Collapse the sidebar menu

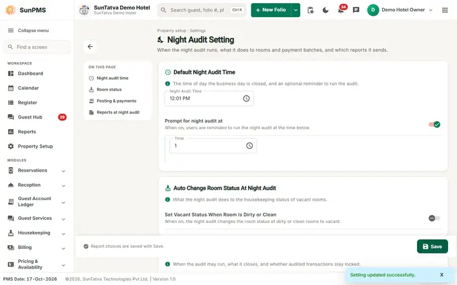click(x=29, y=30)
